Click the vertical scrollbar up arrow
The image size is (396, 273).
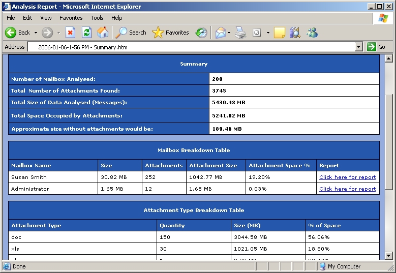click(x=388, y=58)
